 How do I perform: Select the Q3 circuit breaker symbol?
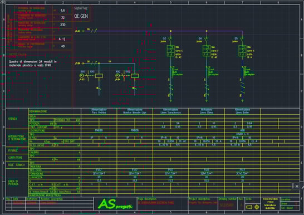click(170, 51)
